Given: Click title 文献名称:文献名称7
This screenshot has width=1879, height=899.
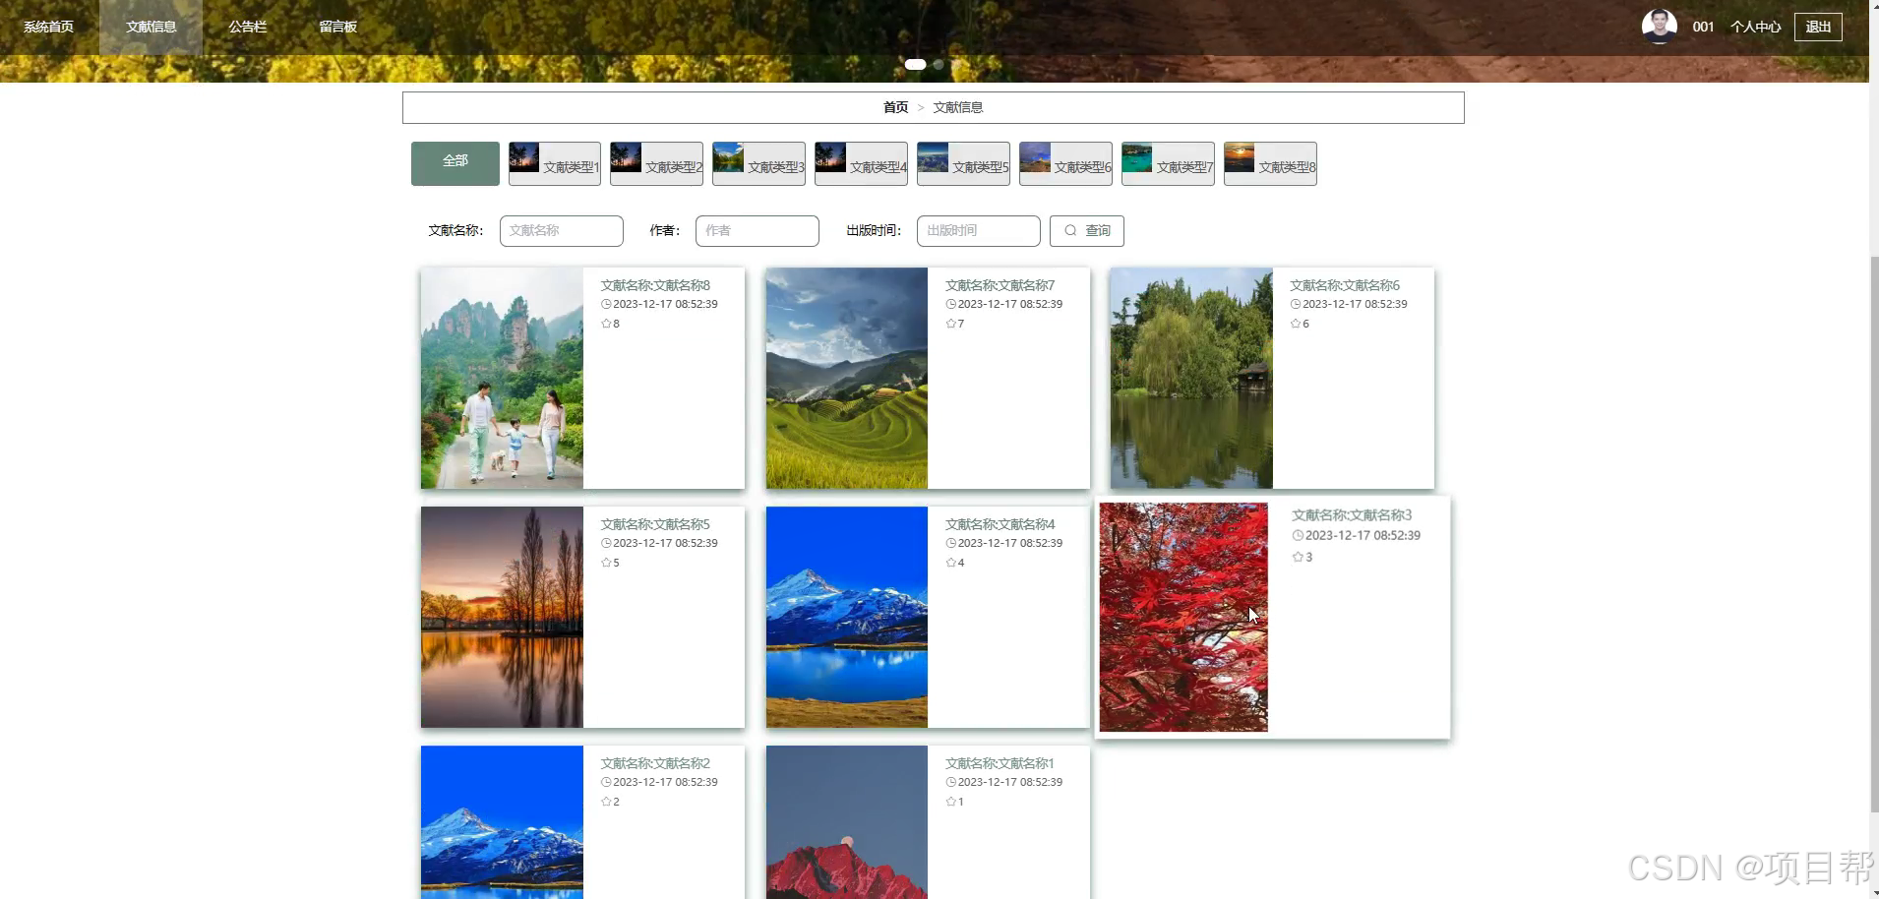Looking at the screenshot, I should [x=1000, y=285].
